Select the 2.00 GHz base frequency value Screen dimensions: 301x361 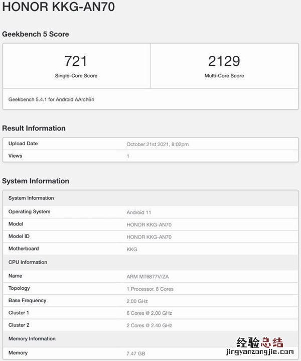coord(137,301)
